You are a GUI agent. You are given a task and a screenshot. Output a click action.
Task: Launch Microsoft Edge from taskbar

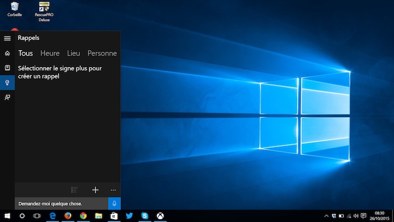coord(52,216)
